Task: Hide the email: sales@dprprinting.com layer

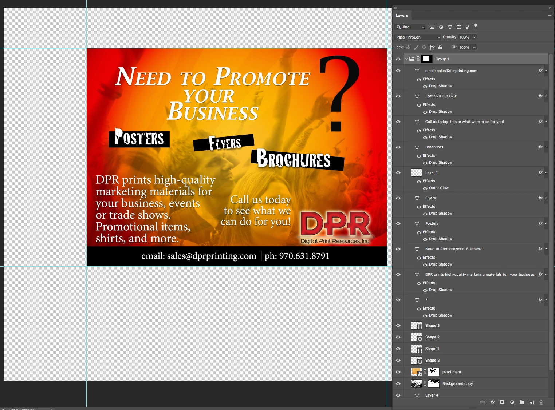Action: click(x=398, y=71)
